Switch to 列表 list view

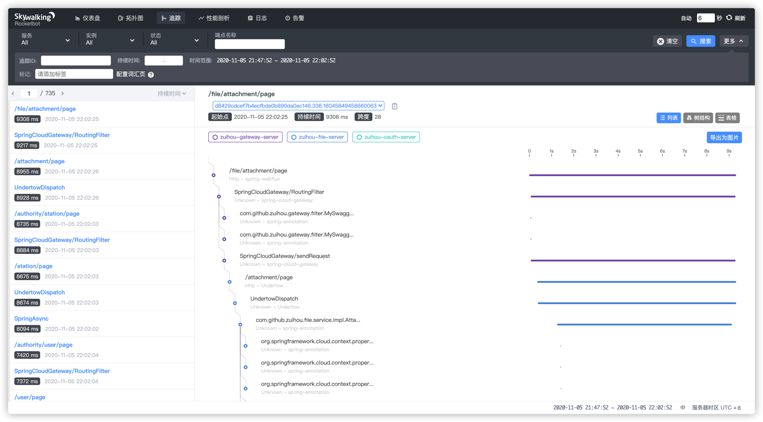point(669,118)
